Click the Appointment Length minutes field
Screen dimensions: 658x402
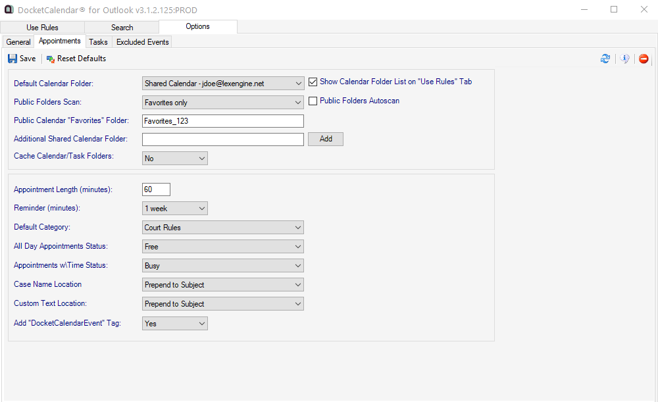pos(156,189)
